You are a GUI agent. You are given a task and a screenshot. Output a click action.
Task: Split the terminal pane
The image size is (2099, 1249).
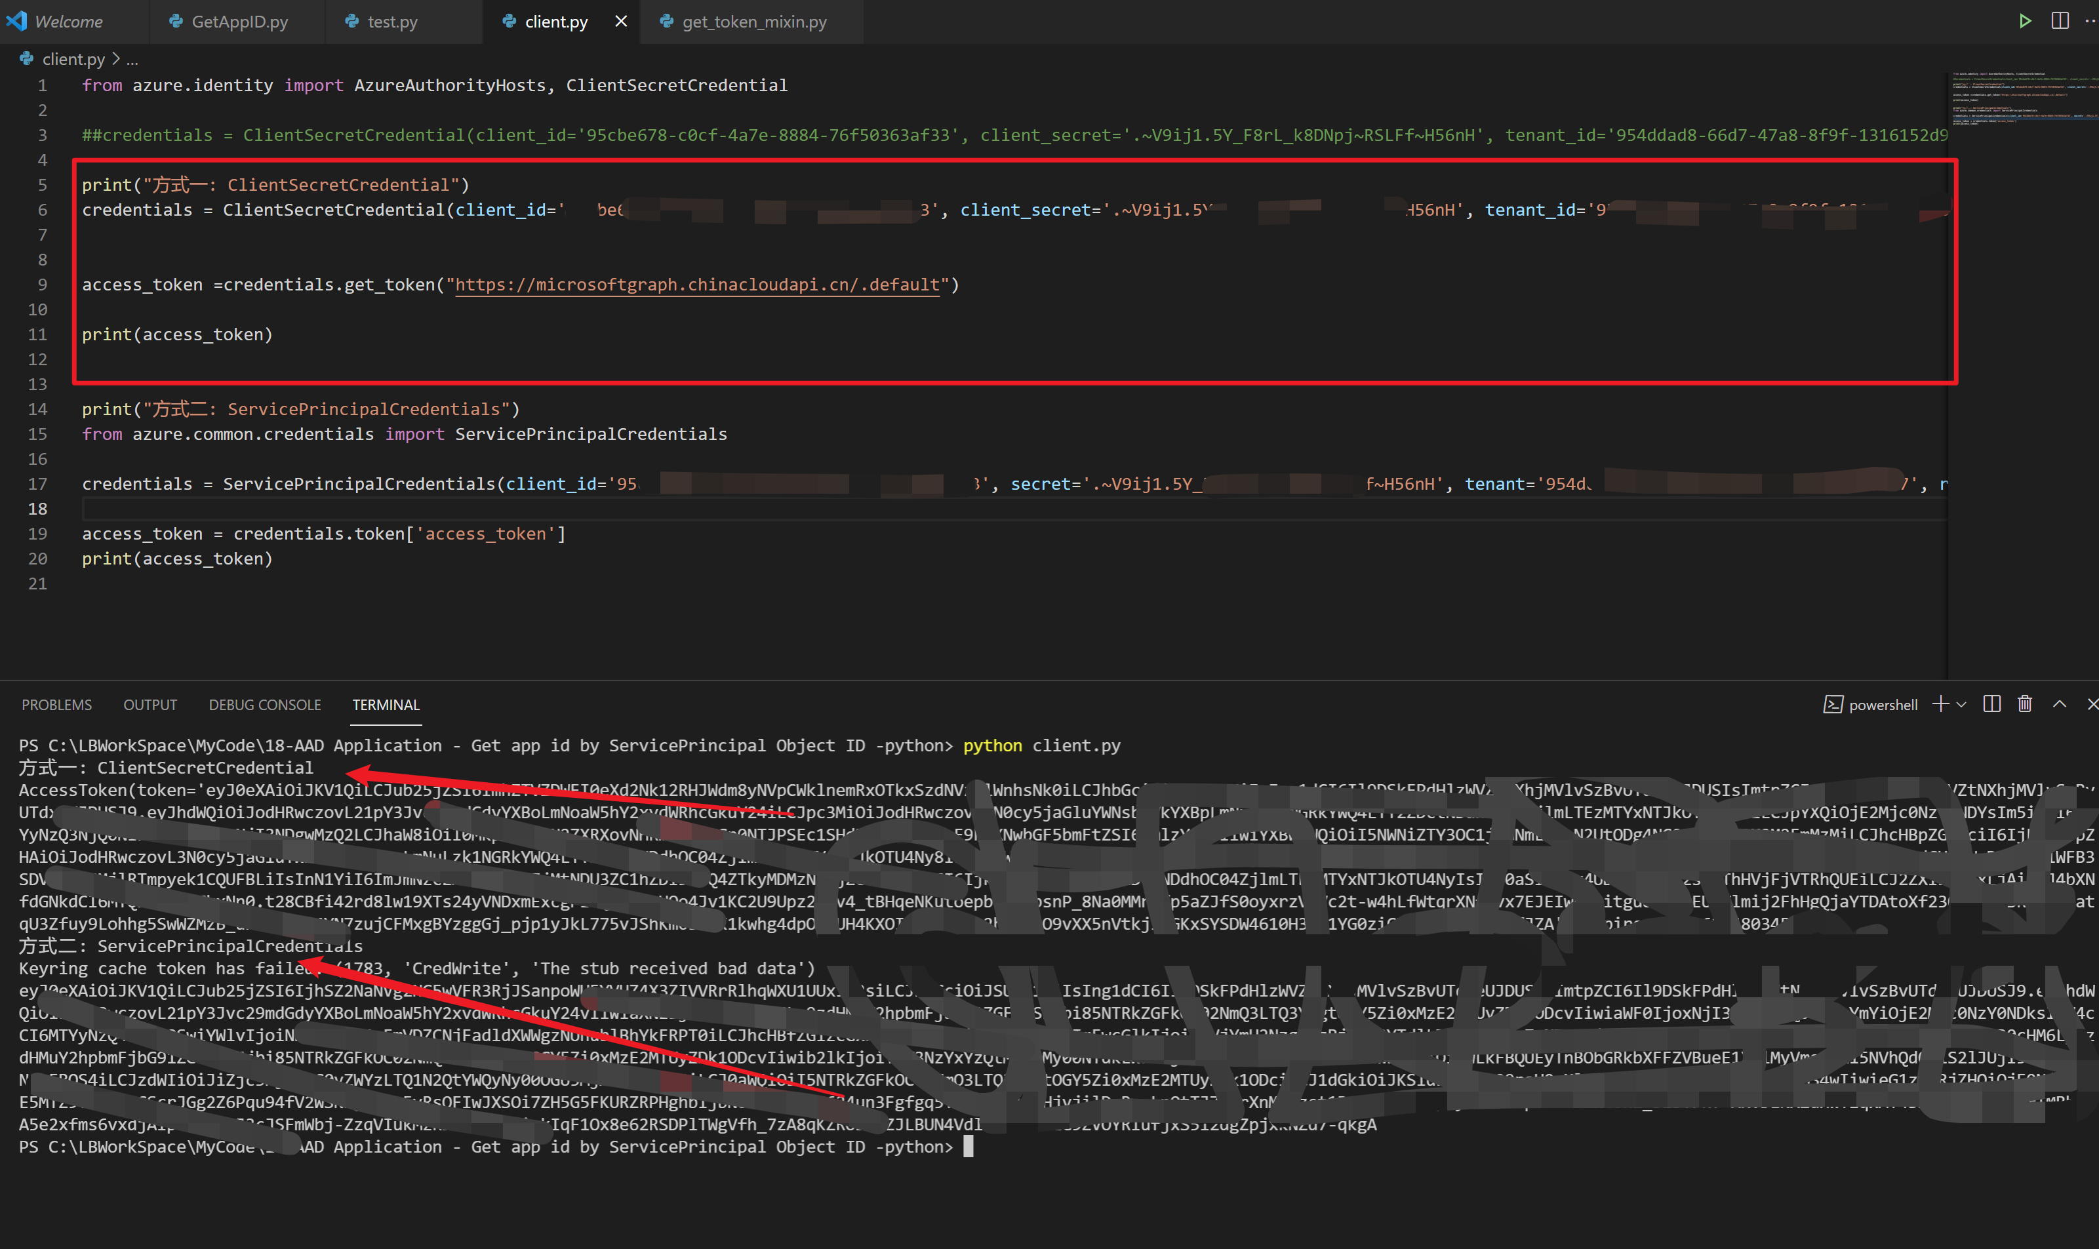pos(1991,704)
